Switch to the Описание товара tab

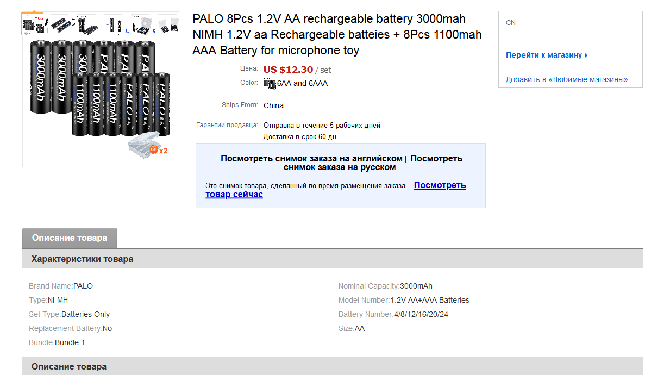(70, 238)
